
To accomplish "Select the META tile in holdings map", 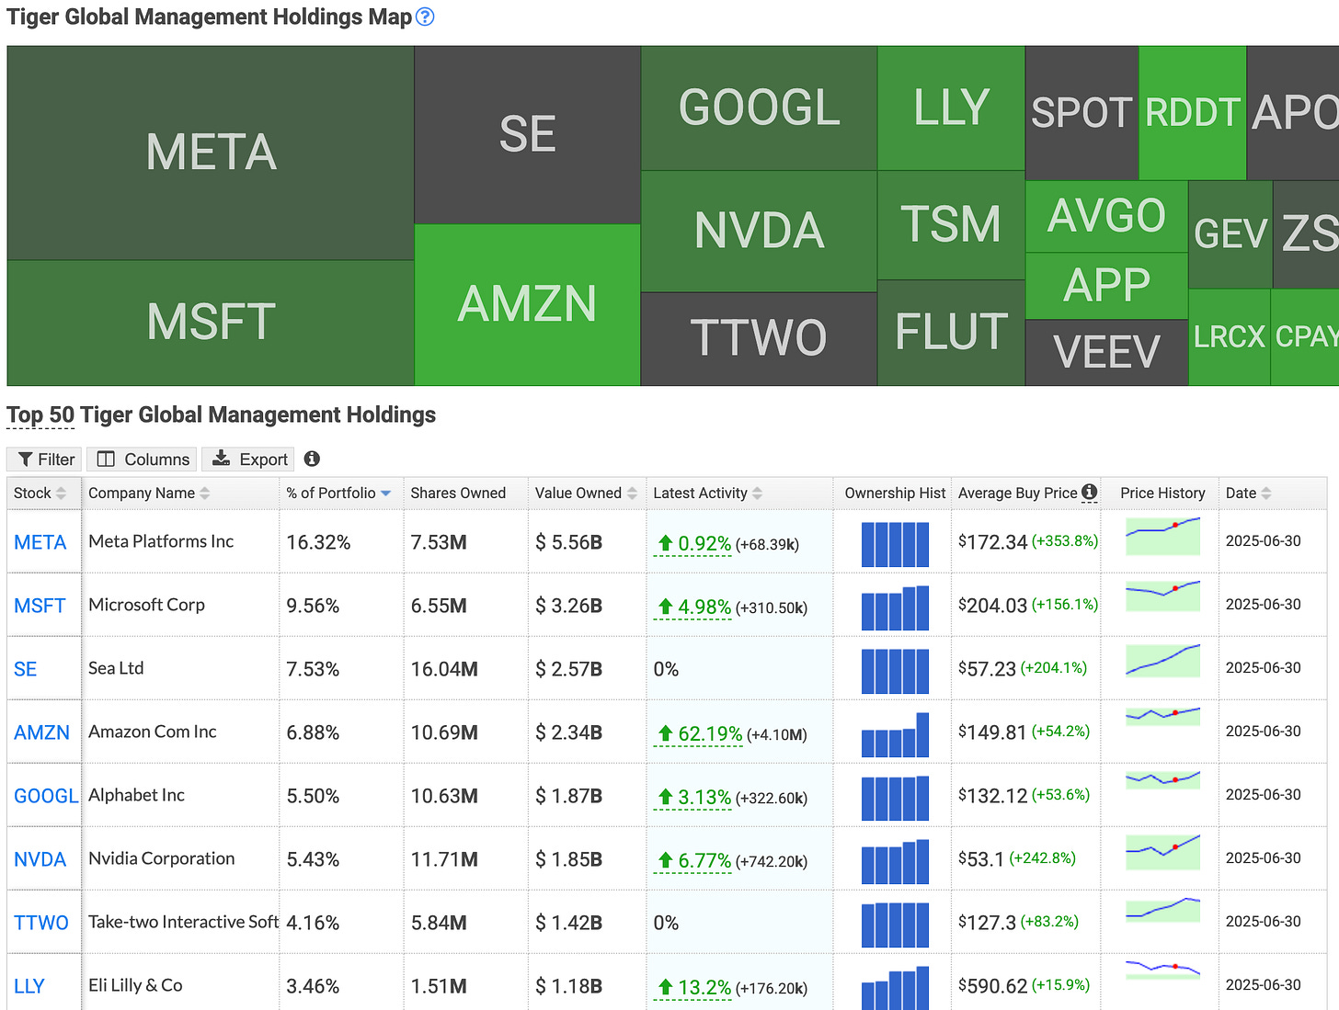I will (211, 153).
